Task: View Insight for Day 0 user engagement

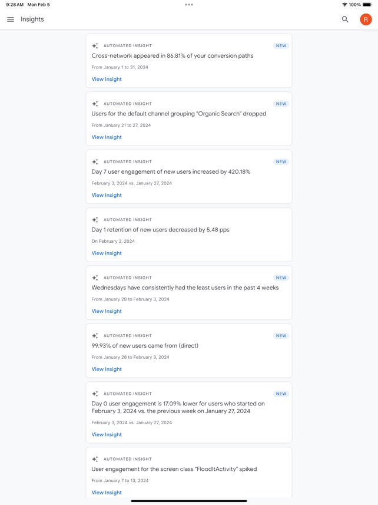Action: 107,435
